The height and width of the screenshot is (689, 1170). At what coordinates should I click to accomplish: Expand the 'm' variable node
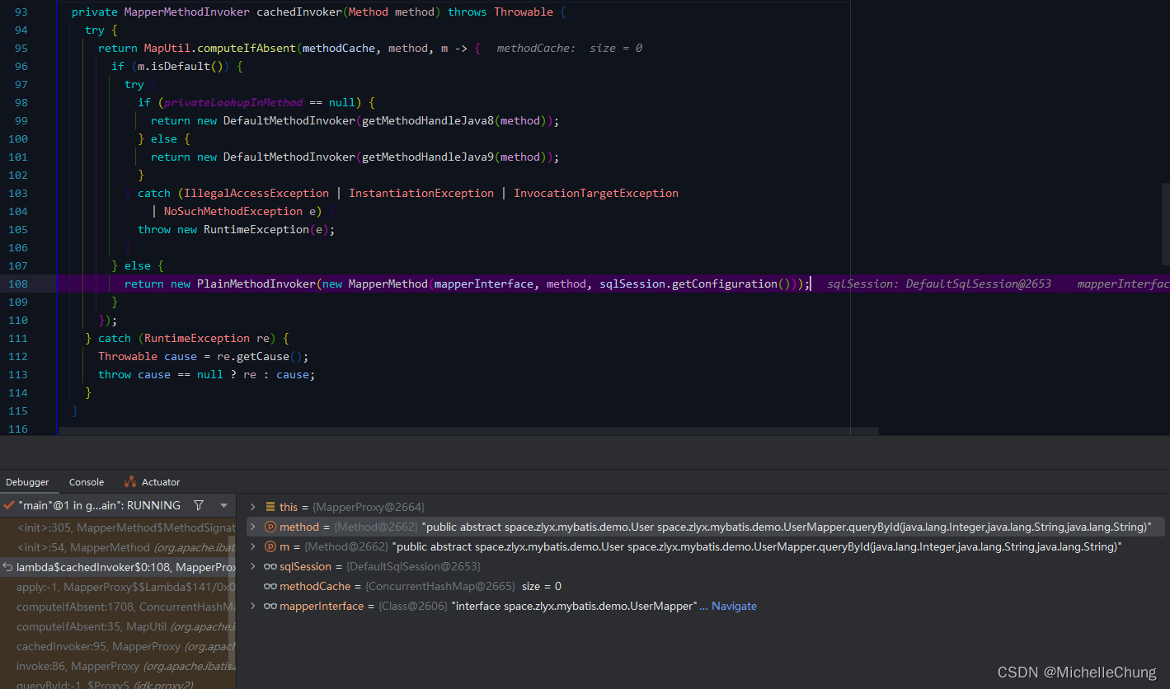[253, 546]
